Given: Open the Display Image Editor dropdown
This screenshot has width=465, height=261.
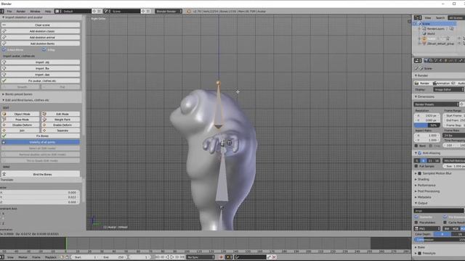Looking at the screenshot, I should pos(448,89).
